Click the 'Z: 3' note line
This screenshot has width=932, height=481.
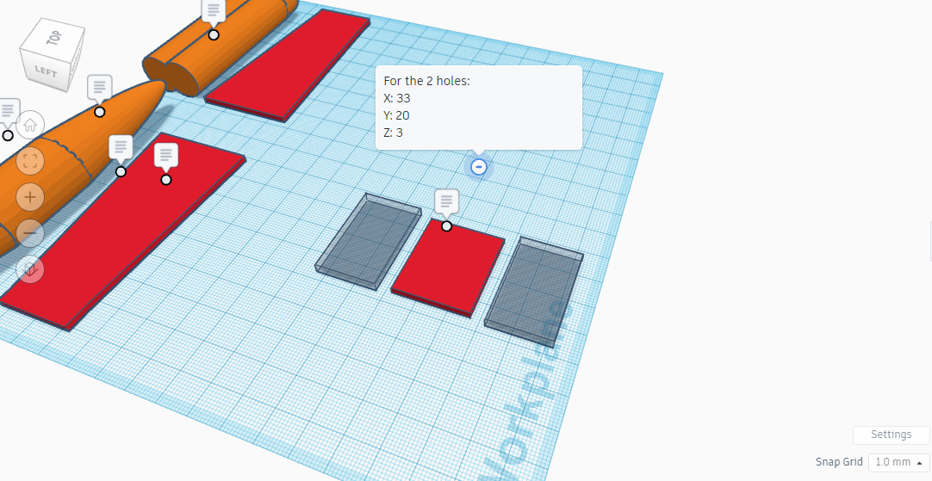(x=393, y=133)
